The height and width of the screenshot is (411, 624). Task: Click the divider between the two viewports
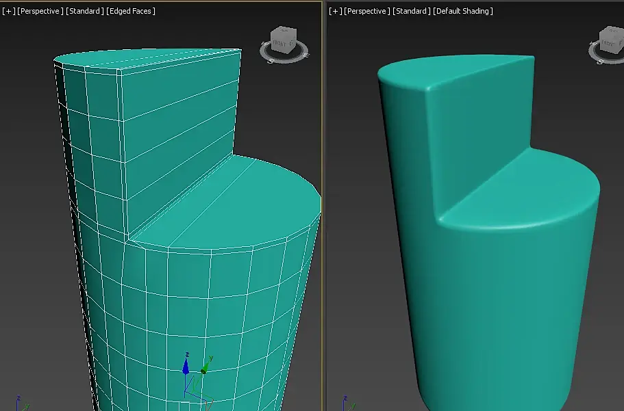[325, 205]
